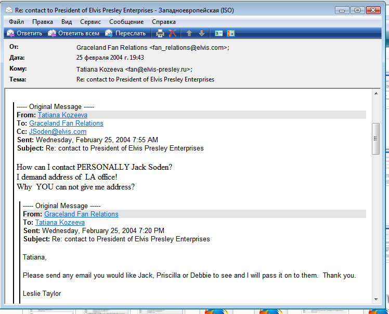Click To link Tatiana Kozeeva in nested message
The width and height of the screenshot is (389, 314).
click(x=60, y=222)
